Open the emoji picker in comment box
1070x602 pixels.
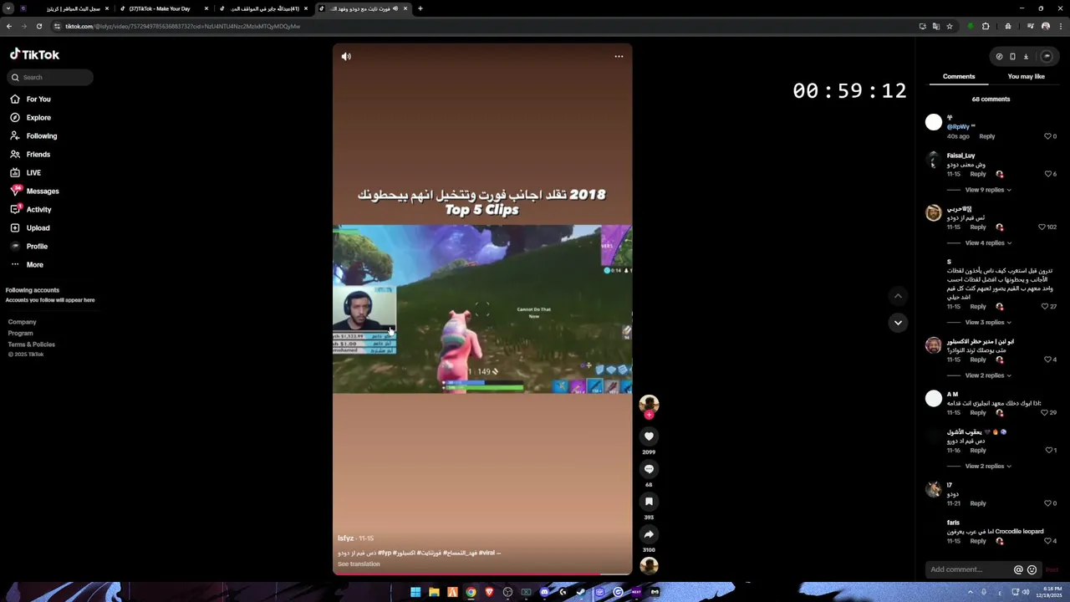pos(1032,569)
